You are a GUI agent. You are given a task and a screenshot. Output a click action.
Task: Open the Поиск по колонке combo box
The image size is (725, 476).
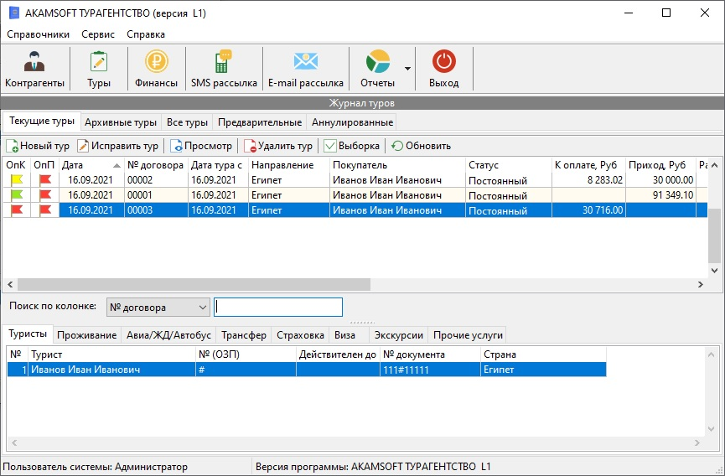click(x=158, y=307)
